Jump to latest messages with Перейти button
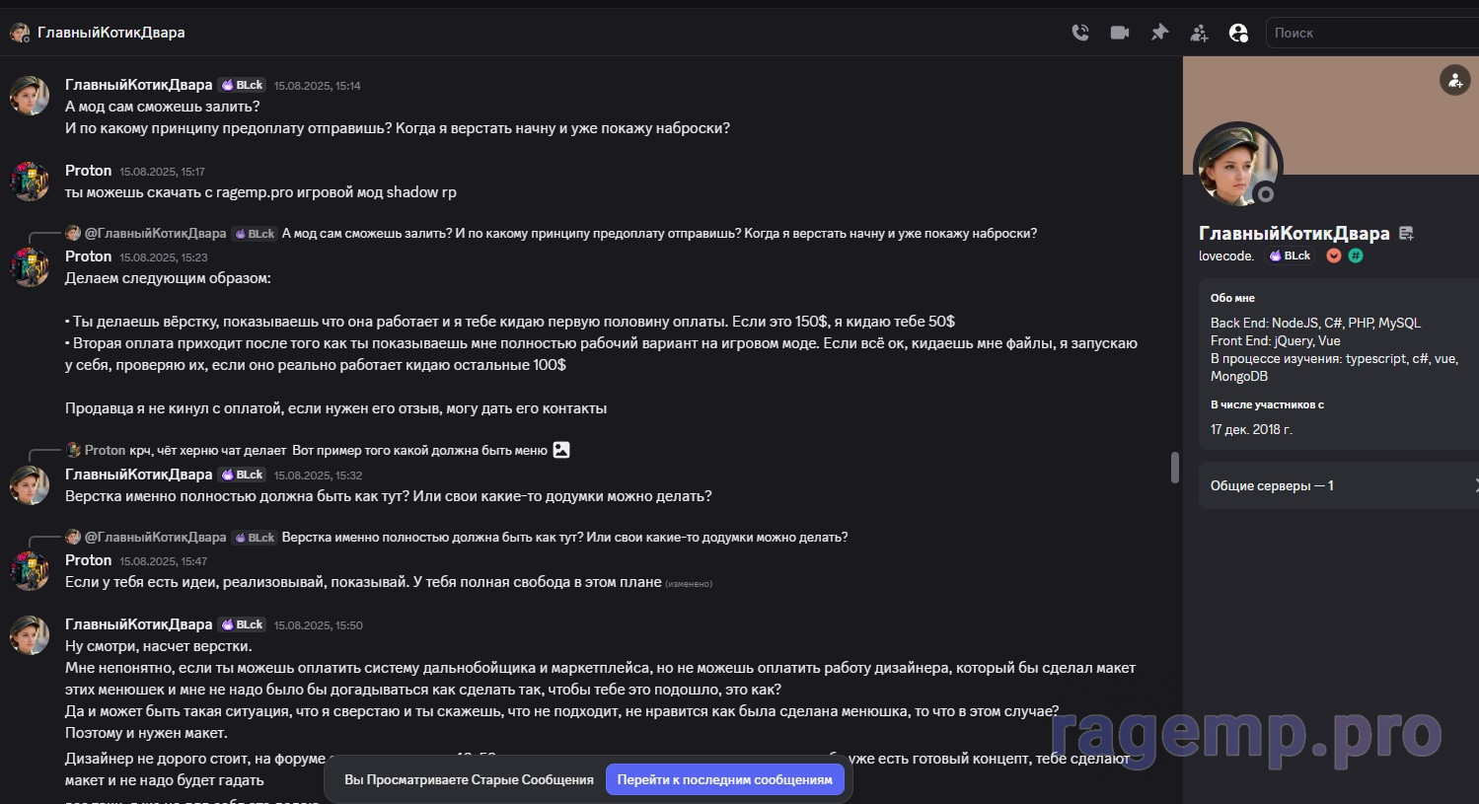This screenshot has height=804, width=1479. 725,779
